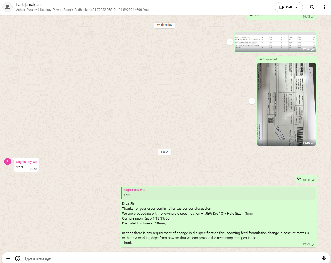Click the plus attach icon
This screenshot has height=263, width=331.
tap(8, 258)
